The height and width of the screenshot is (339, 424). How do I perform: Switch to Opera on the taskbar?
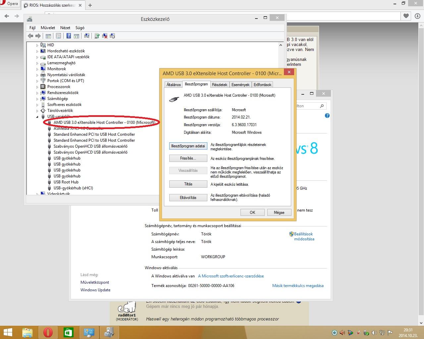[x=48, y=332]
